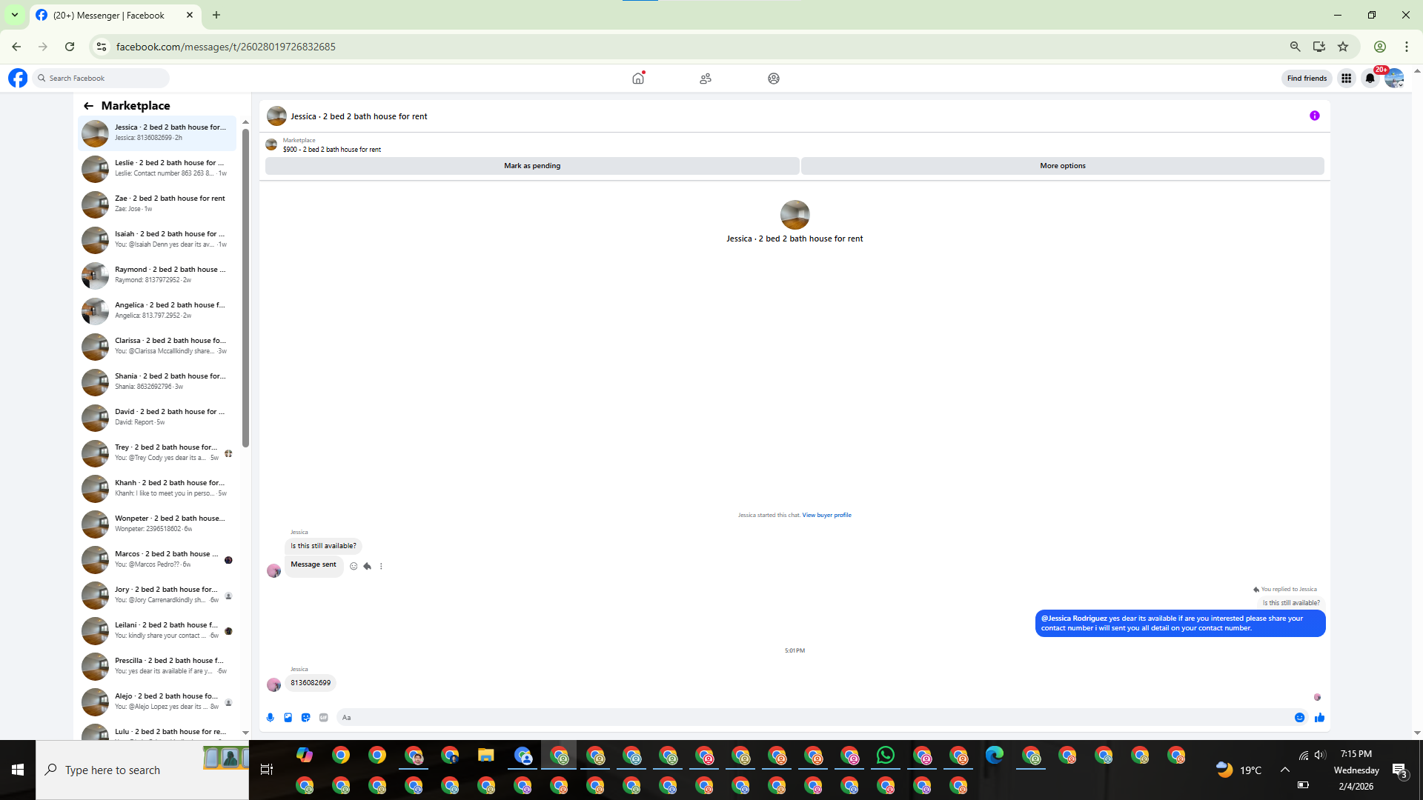Screen dimensions: 1423x800
Task: Expand the account profile menu
Action: [1394, 78]
